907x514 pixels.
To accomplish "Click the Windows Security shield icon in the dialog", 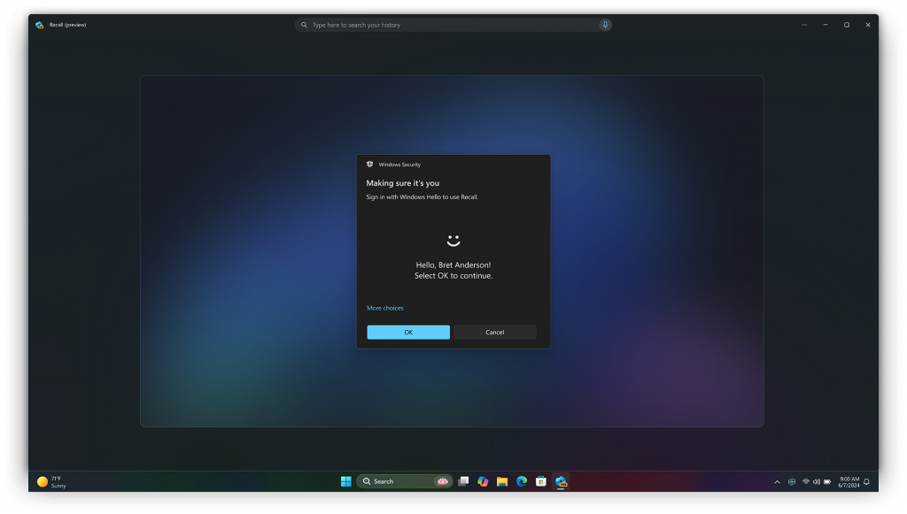I will [x=369, y=165].
